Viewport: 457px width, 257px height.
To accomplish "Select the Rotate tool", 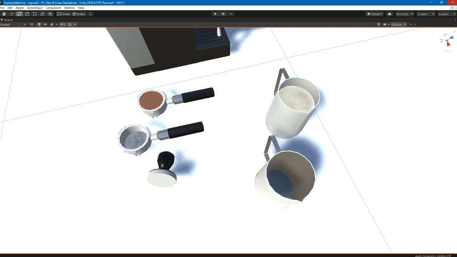I will tap(19, 14).
